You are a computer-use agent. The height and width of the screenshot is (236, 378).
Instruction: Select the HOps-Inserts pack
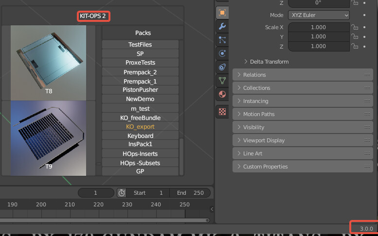click(140, 154)
